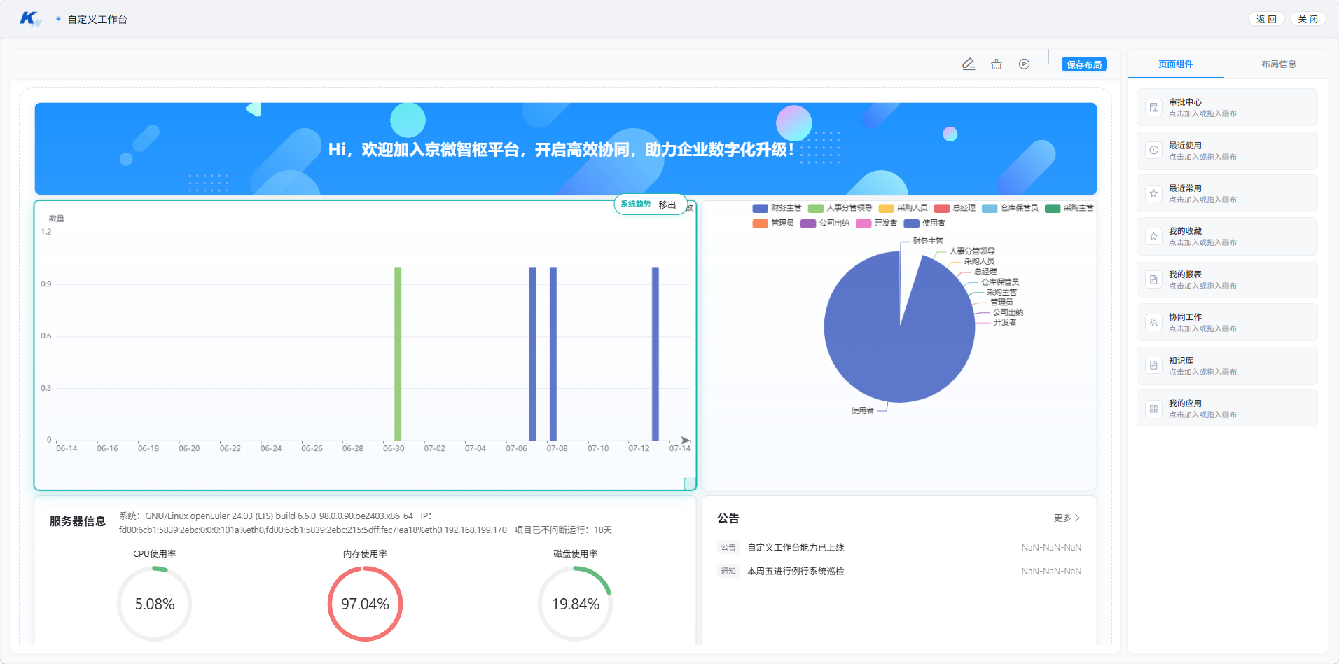Add 最近使用 component to canvas
The height and width of the screenshot is (664, 1339).
tap(1227, 151)
